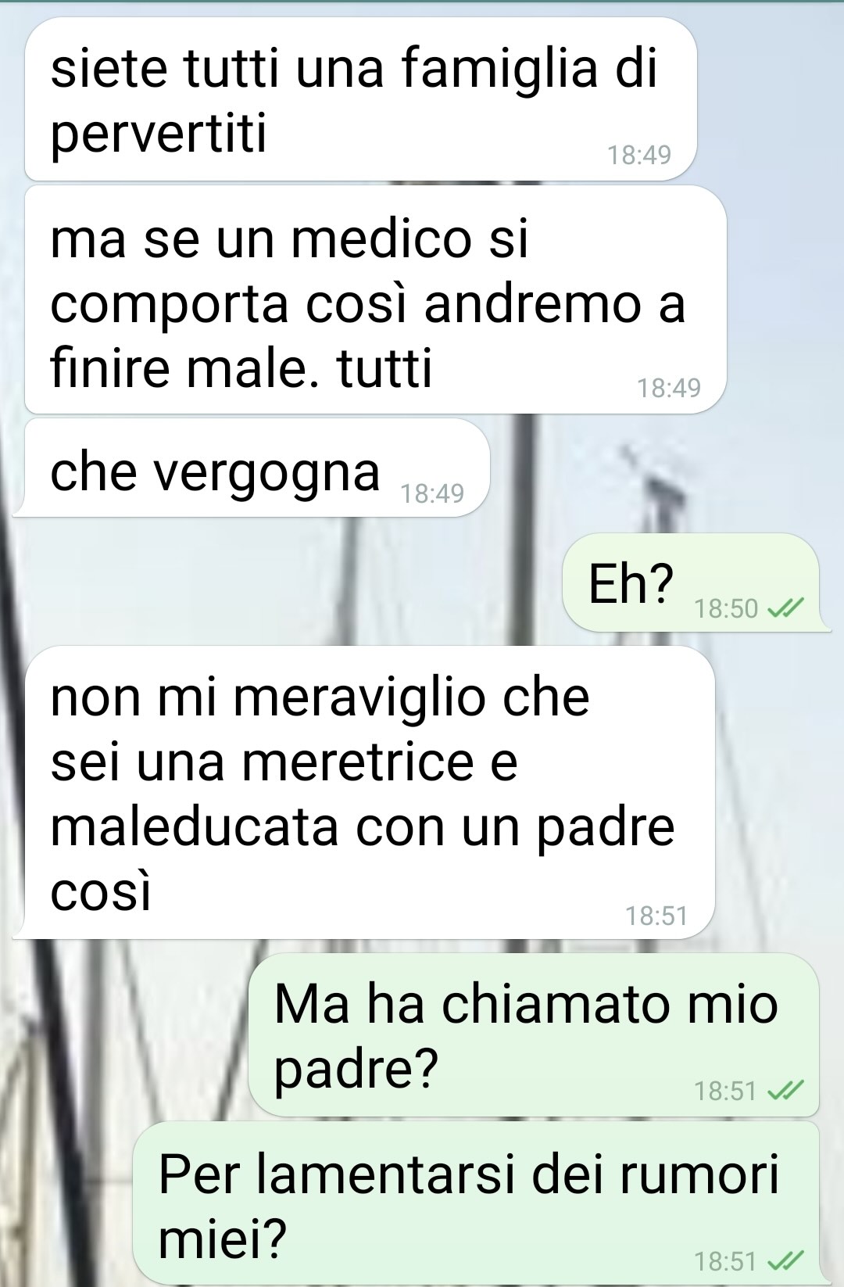Tap the 18:51 timestamp on 'Ma ha chiamato mio padre?'
The width and height of the screenshot is (844, 1287).
click(x=725, y=1091)
